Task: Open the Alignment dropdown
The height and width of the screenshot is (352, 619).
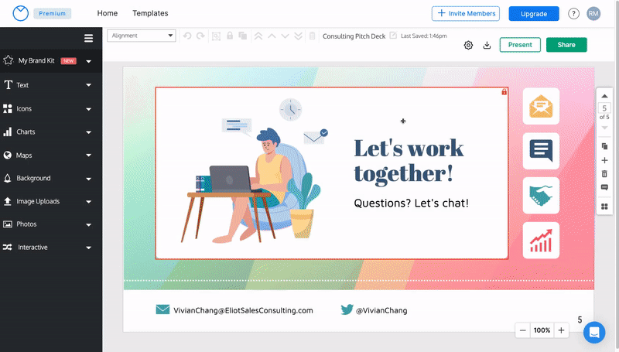Action: click(142, 36)
